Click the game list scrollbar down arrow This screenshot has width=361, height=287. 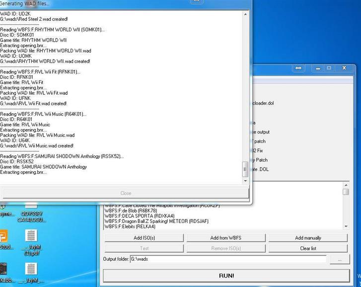pyautogui.click(x=346, y=226)
